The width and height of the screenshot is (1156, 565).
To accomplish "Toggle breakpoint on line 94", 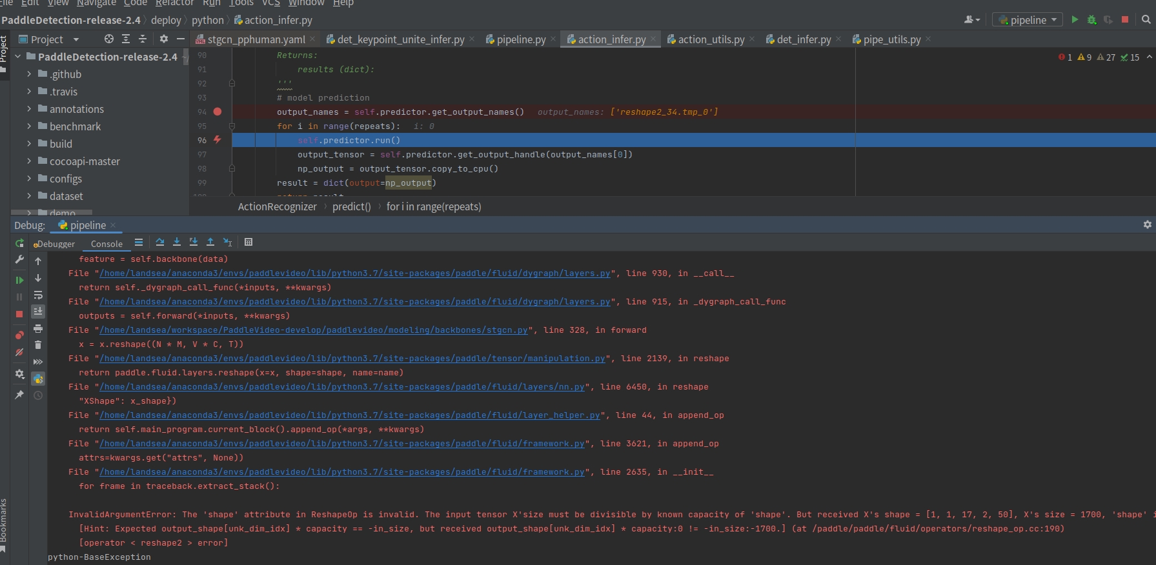I will 218,112.
